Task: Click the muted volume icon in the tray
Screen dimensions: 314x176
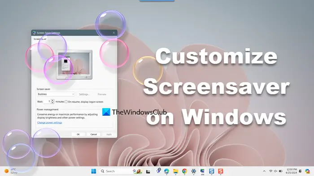Action: pos(275,171)
